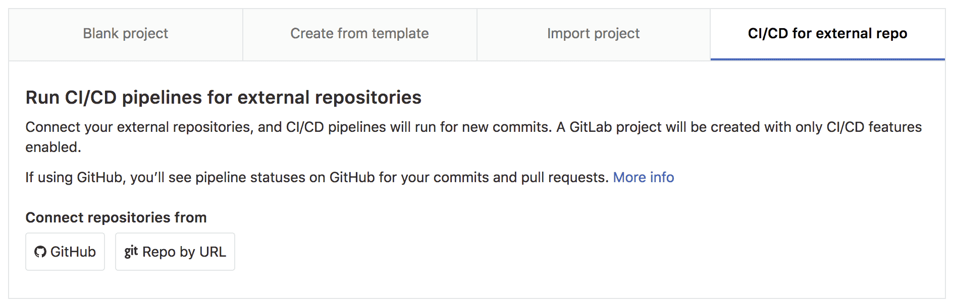Click the Repo by URL label text
Image resolution: width=953 pixels, height=306 pixels.
184,252
